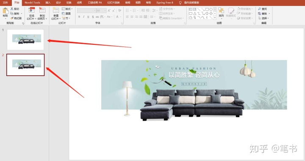The height and width of the screenshot is (161, 305).
Task: Open the slide Layout dropdown
Action: (x=67, y=9)
